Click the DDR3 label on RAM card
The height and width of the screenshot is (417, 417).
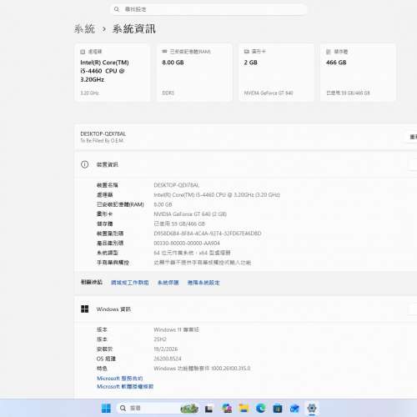168,93
